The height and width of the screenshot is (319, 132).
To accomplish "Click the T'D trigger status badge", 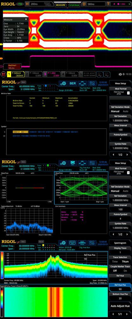I will point(19,4).
